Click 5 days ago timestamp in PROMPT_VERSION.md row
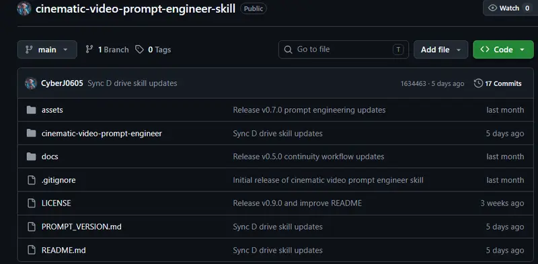Image resolution: width=538 pixels, height=264 pixels. click(x=505, y=226)
